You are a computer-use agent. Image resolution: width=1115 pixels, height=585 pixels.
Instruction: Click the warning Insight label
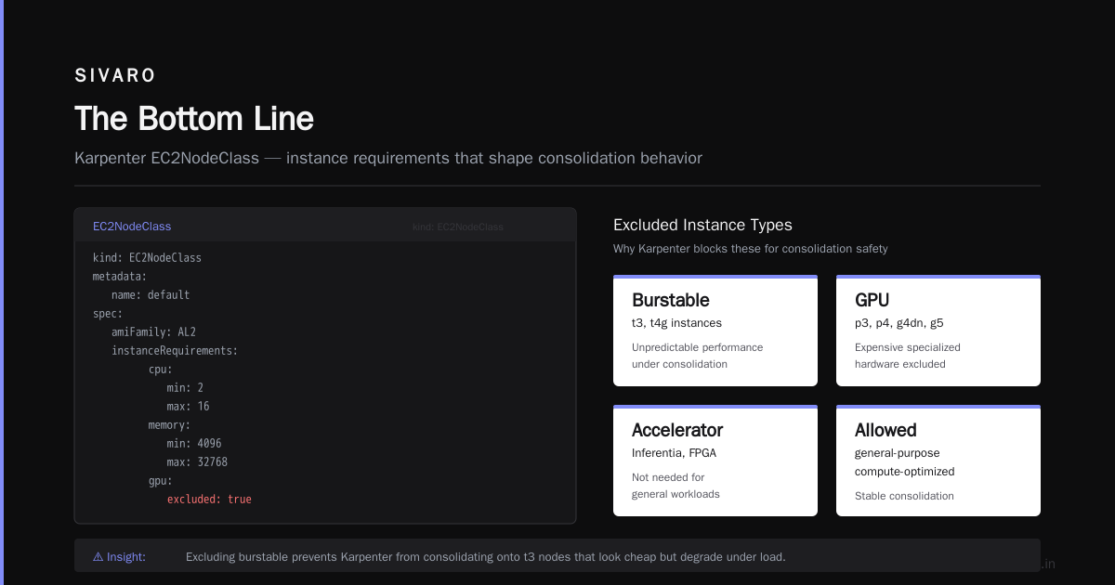click(119, 557)
